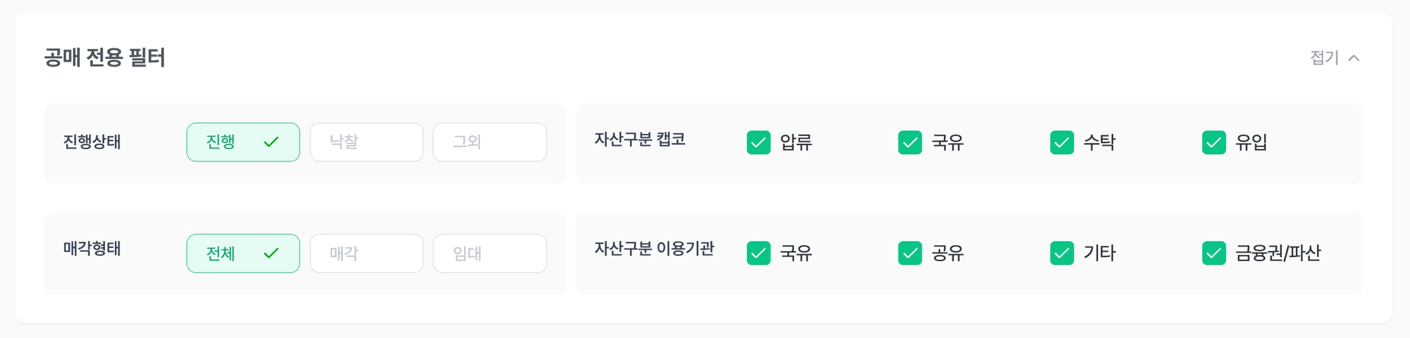Select the 매각 sale type button
The width and height of the screenshot is (1410, 338).
[x=366, y=253]
